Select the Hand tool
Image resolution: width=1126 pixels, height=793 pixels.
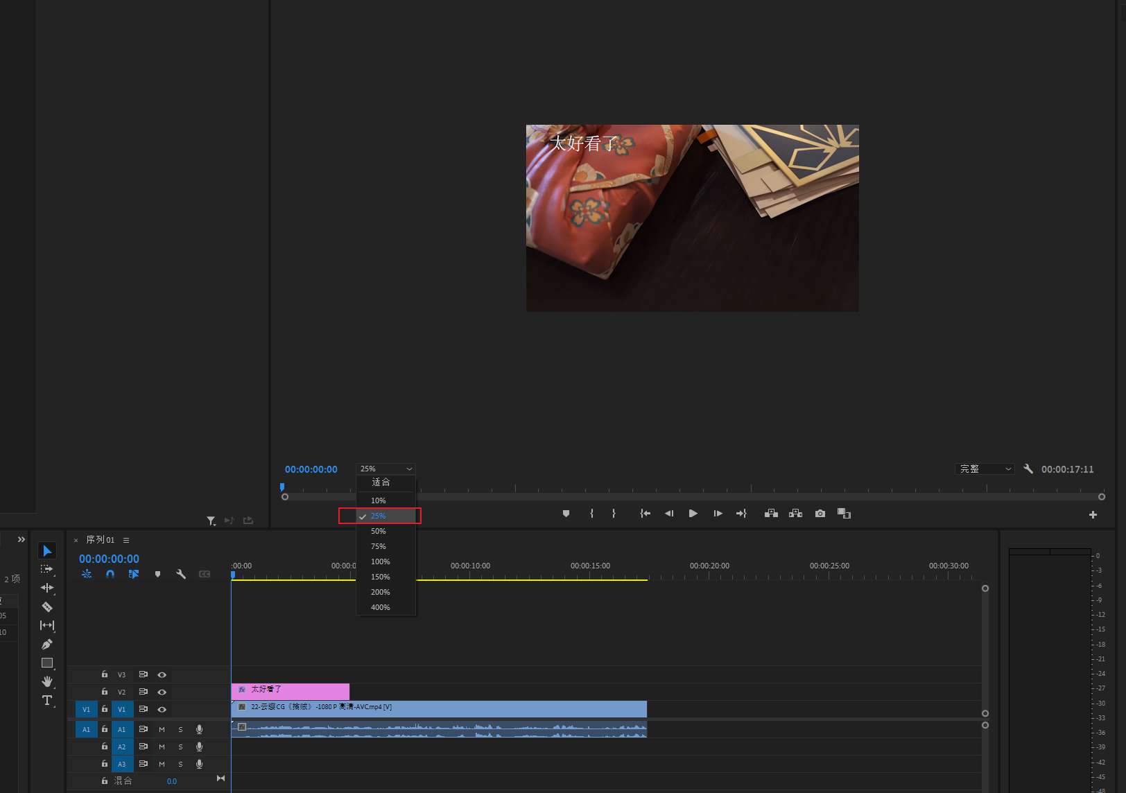tap(47, 681)
